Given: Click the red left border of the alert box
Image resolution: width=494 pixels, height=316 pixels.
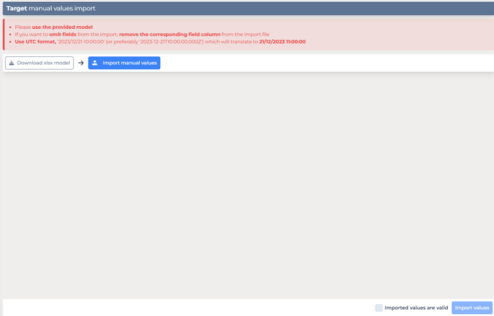Looking at the screenshot, I should [4, 34].
